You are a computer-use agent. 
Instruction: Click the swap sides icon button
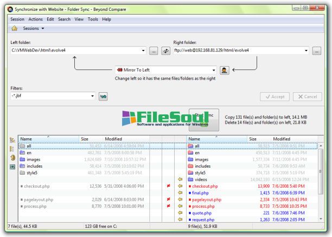click(x=166, y=51)
